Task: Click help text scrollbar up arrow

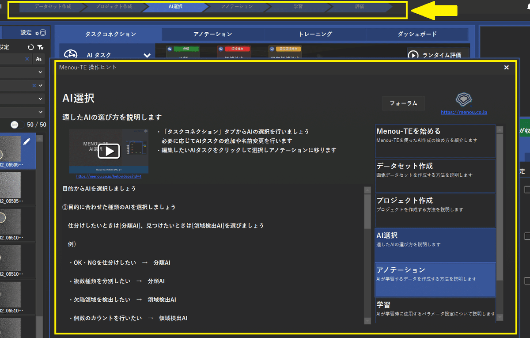Action: (x=367, y=190)
